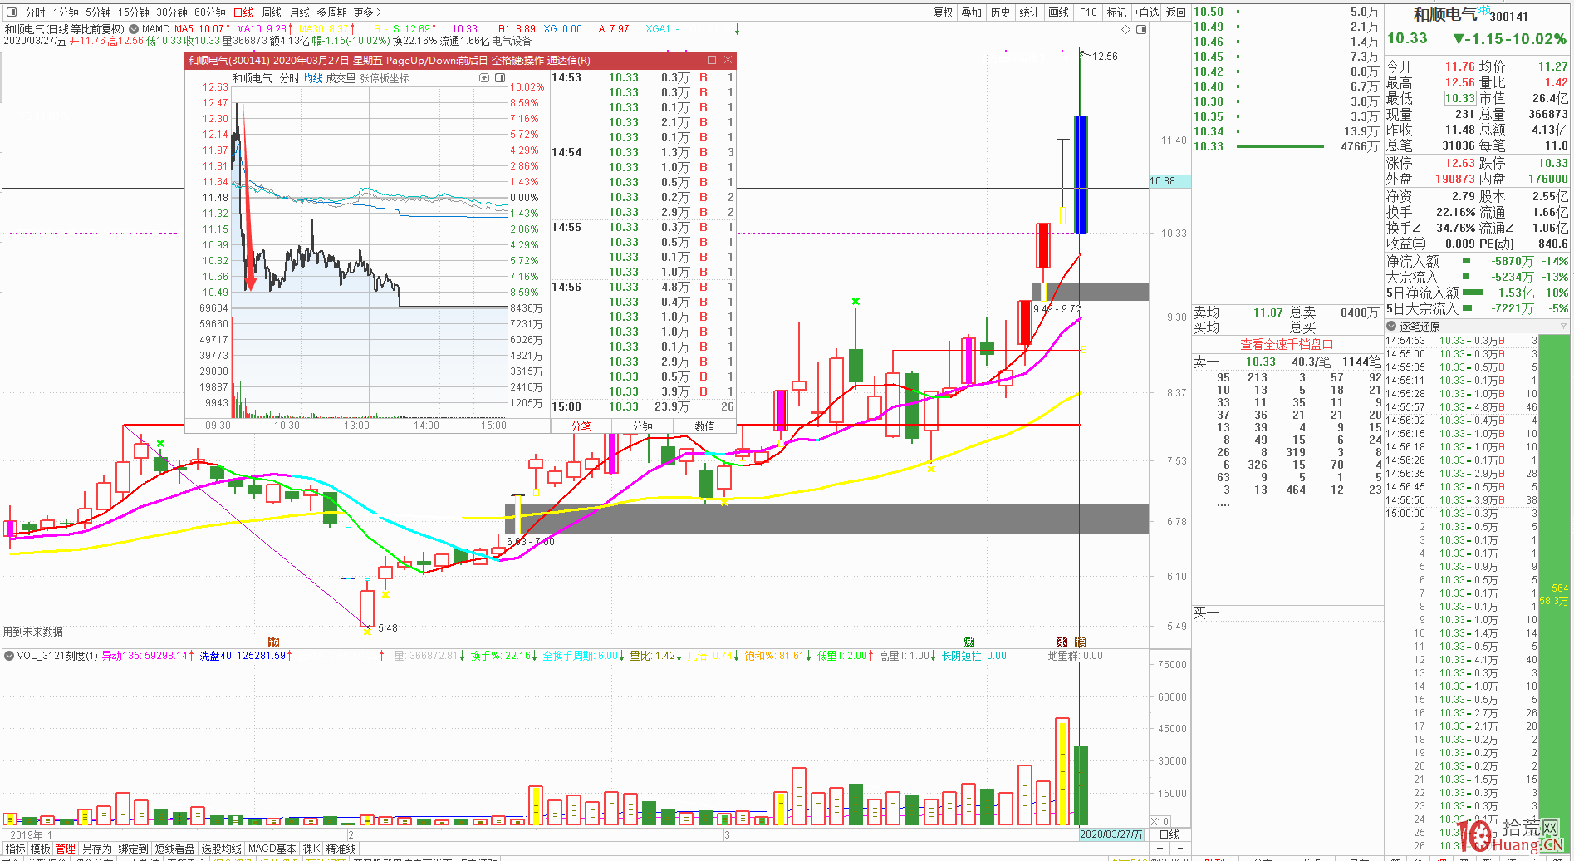The width and height of the screenshot is (1574, 861).
Task: Load the 精准线 template
Action: click(341, 849)
